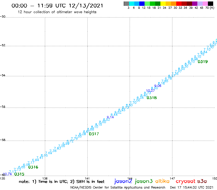This screenshot has height=190, width=217.
Task: Click the 9.06 wave height value
Action: click(x=158, y=86)
